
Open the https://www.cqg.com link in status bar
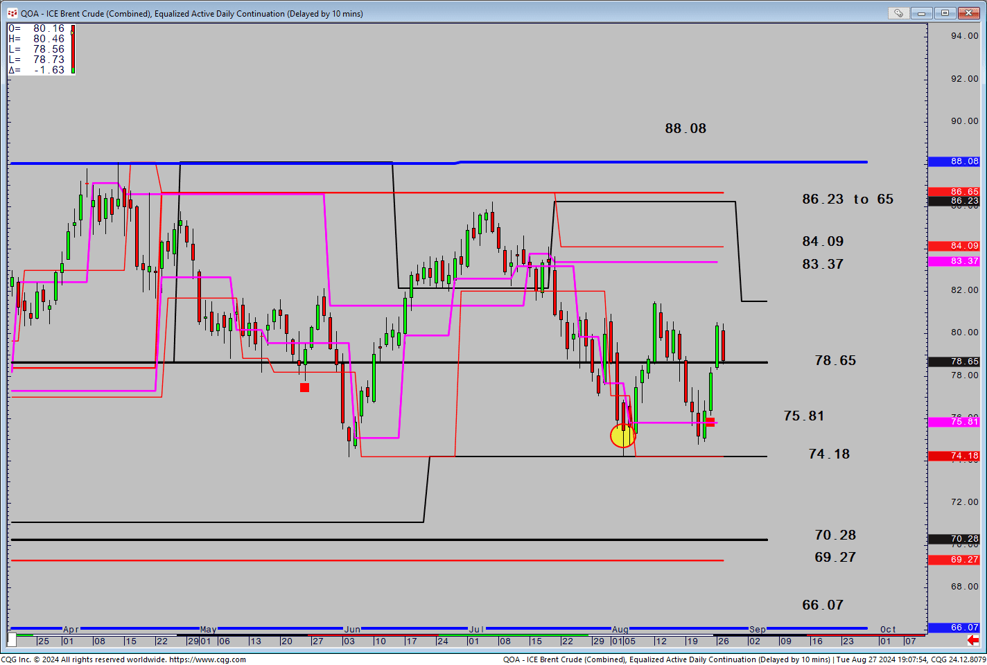tap(207, 659)
